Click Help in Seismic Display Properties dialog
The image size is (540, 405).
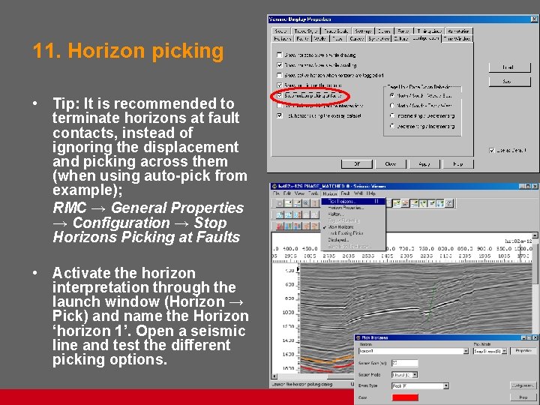pos(458,164)
